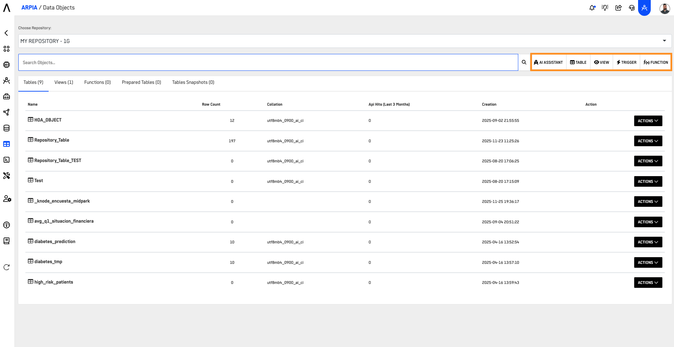
Task: Open the notifications bell icon
Action: tap(592, 7)
